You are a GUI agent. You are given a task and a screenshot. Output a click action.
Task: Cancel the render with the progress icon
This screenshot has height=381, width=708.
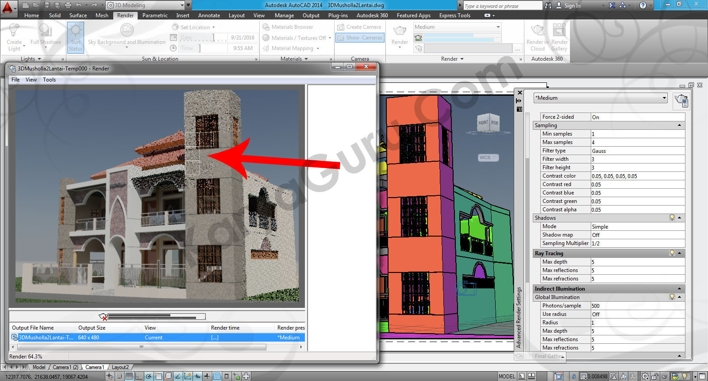tap(103, 317)
